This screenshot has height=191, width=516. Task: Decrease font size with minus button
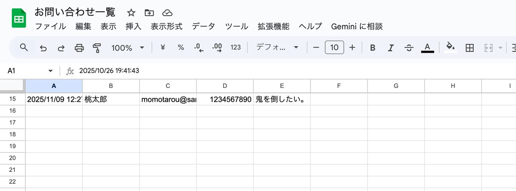(316, 48)
